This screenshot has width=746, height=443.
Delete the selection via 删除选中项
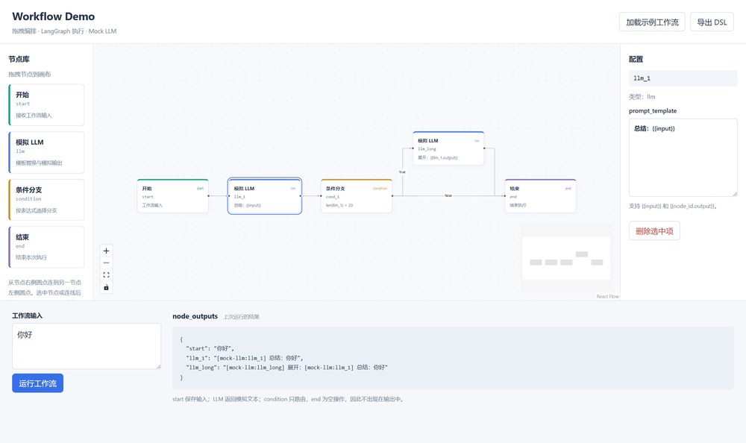tap(654, 230)
